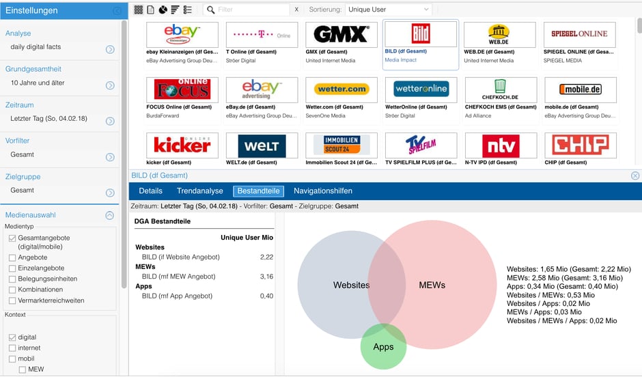Tick the MEW sub-checkbox
The image size is (642, 377).
(x=23, y=369)
